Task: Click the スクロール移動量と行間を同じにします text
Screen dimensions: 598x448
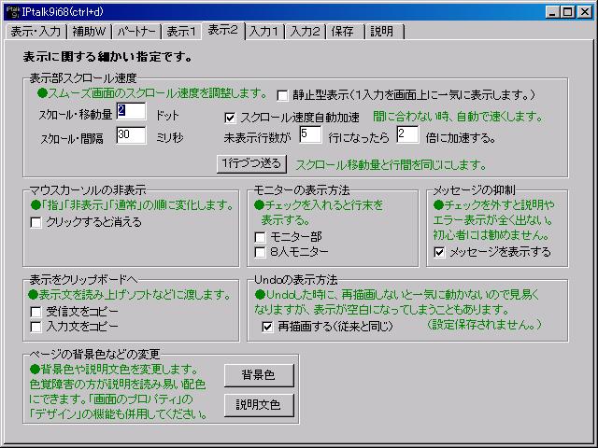Action: coord(392,165)
